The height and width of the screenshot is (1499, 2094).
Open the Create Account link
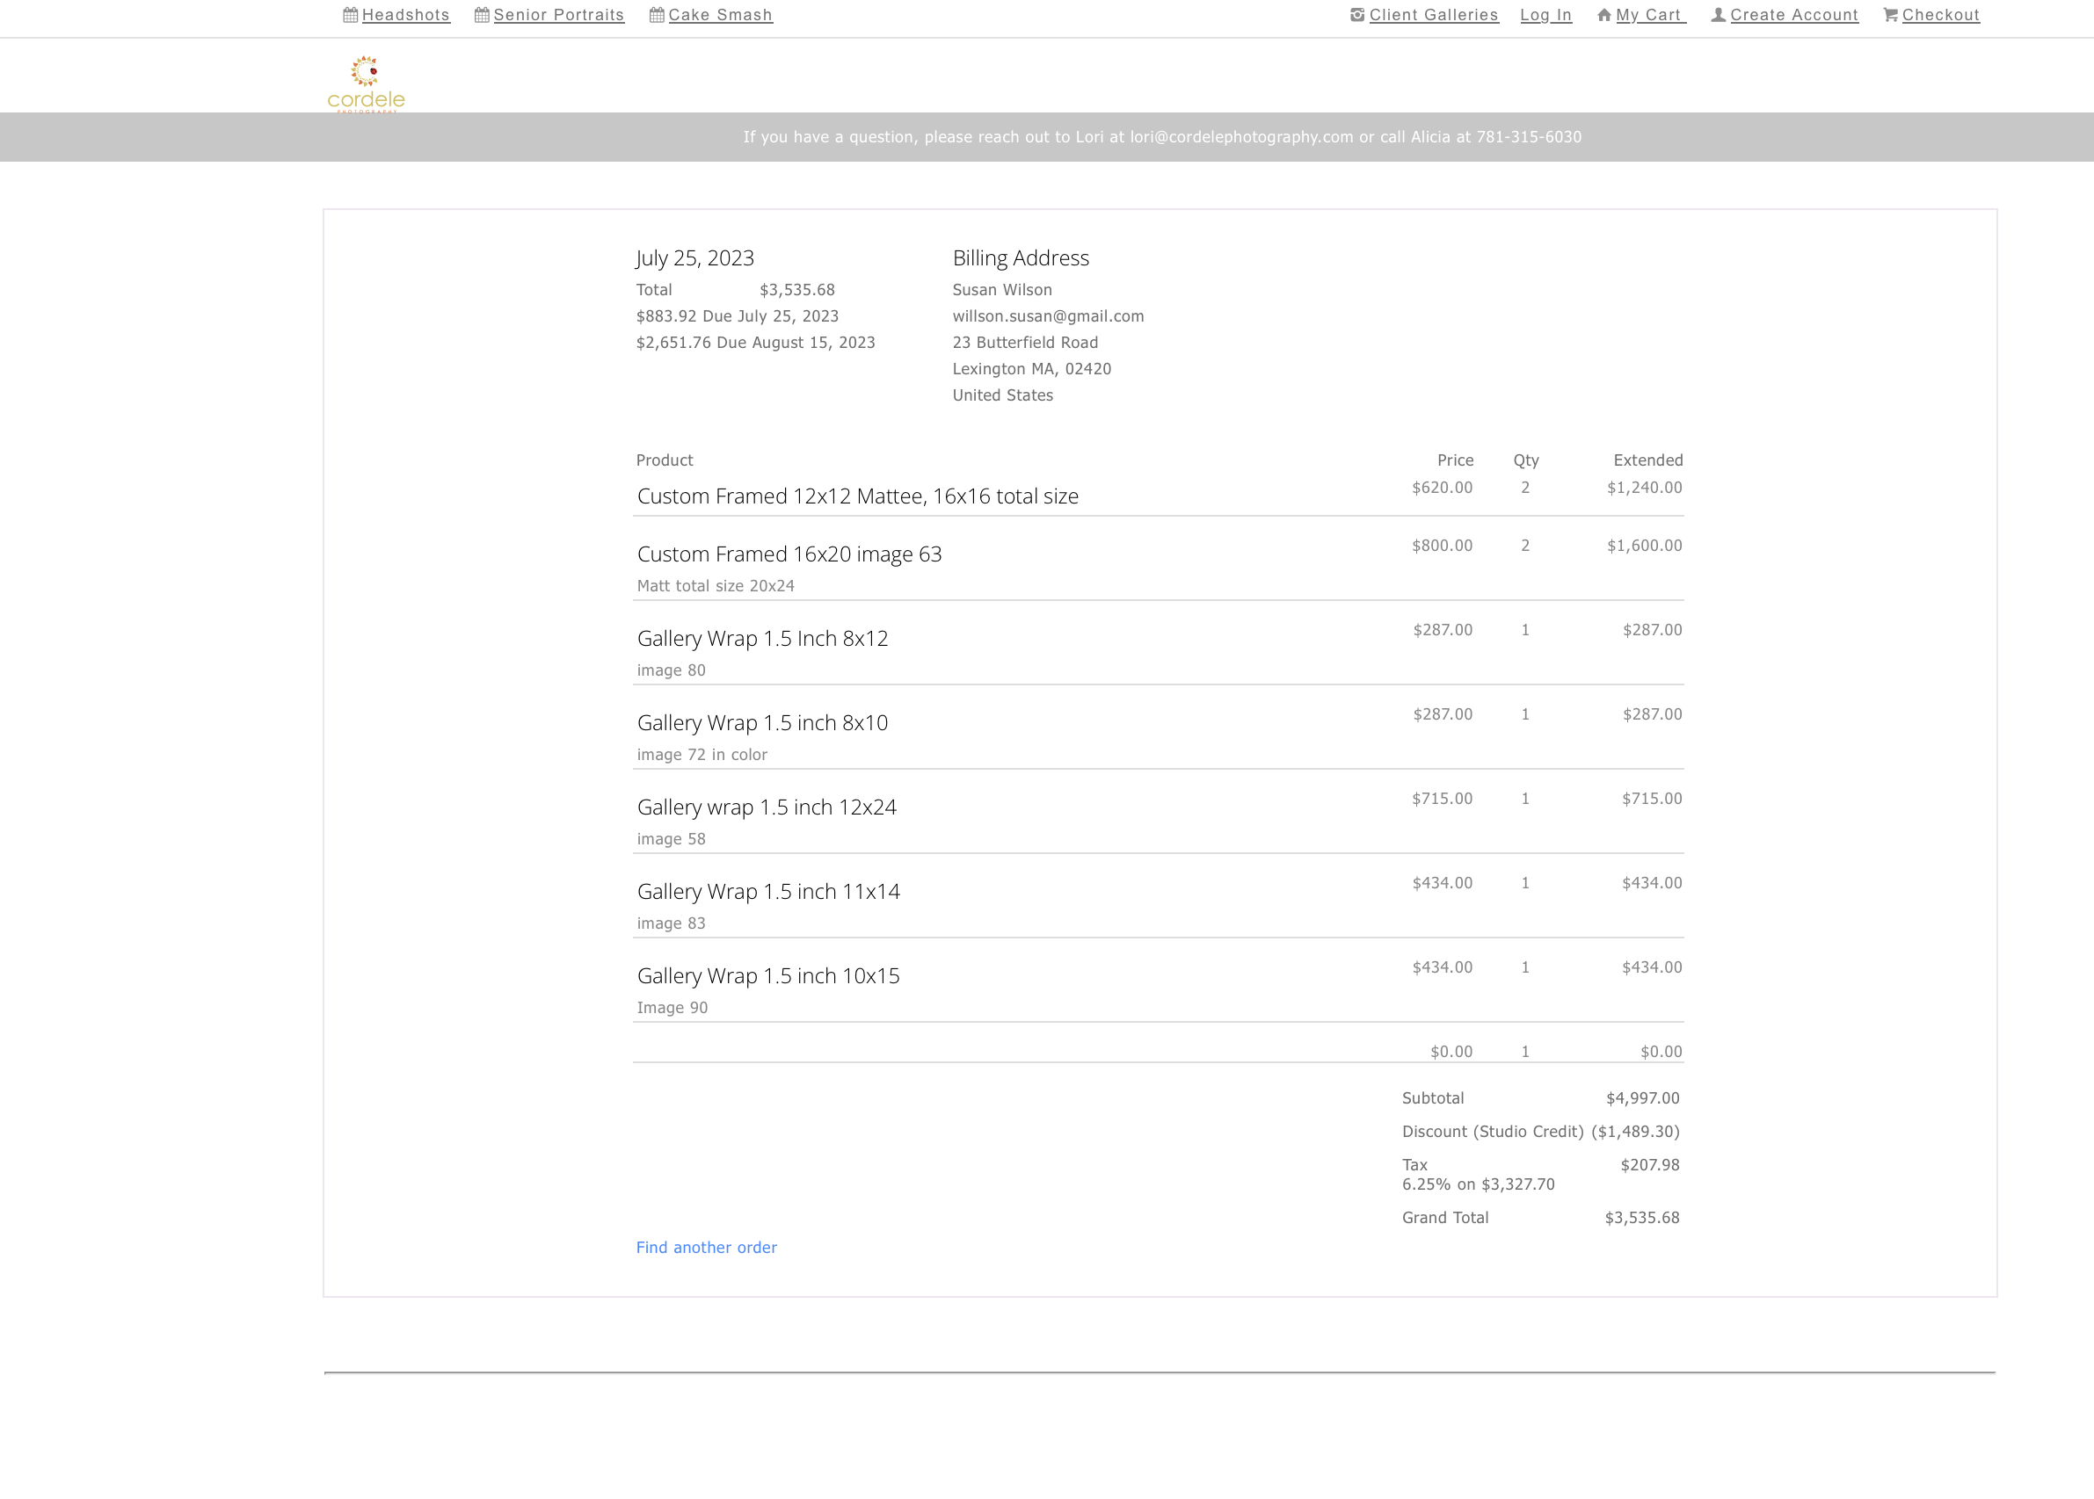tap(1795, 15)
